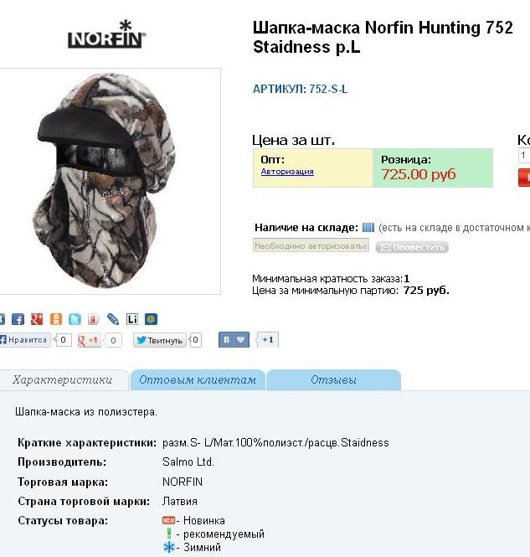Open the Отзывы reviews tab
530x557 pixels.
click(x=334, y=379)
